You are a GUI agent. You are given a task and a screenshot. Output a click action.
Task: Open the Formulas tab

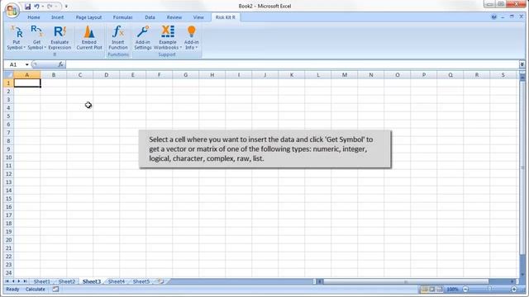pyautogui.click(x=123, y=17)
